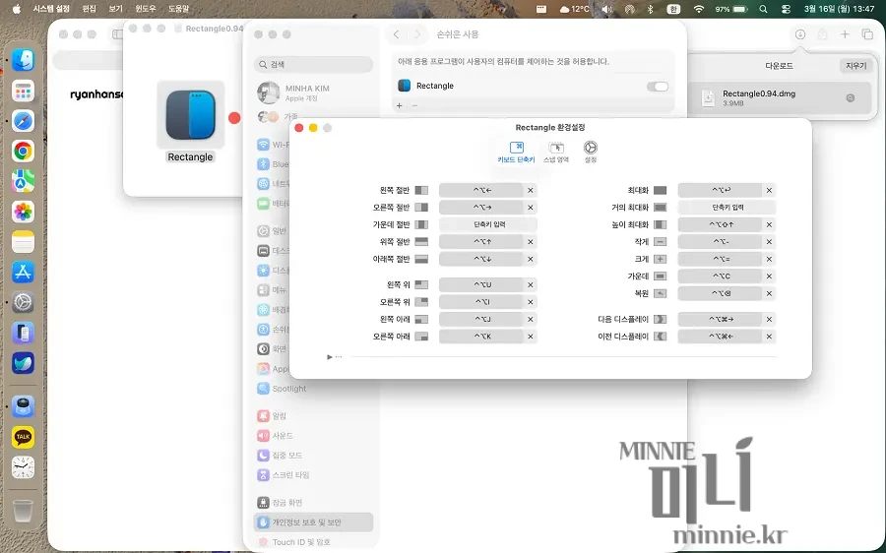
Task: Select 집중 모드 in the settings sidebar
Action: pyautogui.click(x=280, y=456)
